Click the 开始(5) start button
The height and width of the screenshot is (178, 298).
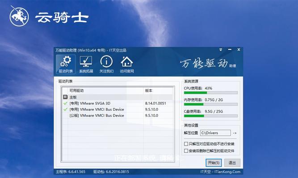[214, 163]
